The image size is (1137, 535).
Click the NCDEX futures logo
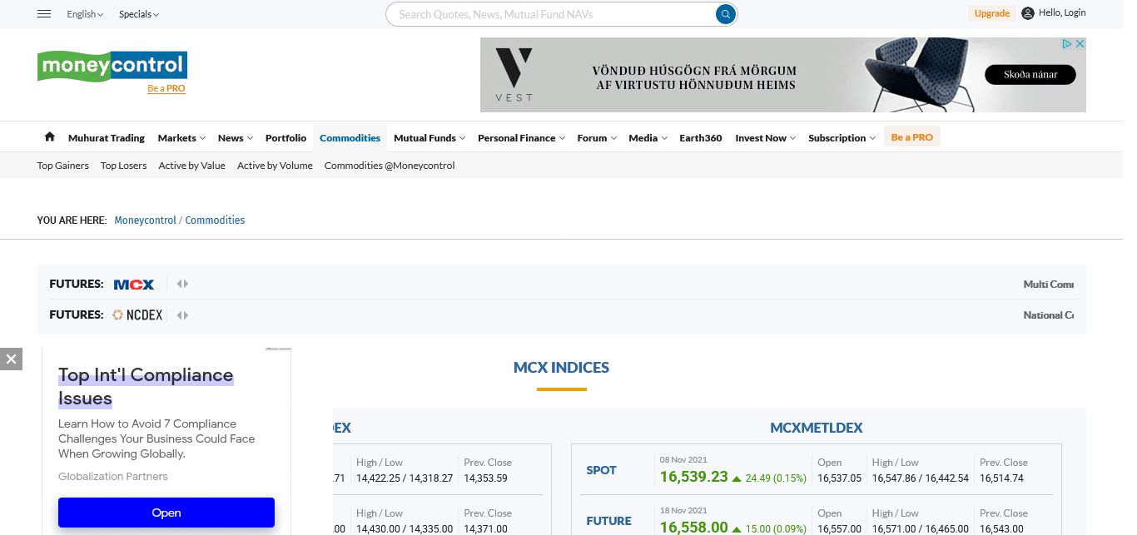pyautogui.click(x=138, y=315)
